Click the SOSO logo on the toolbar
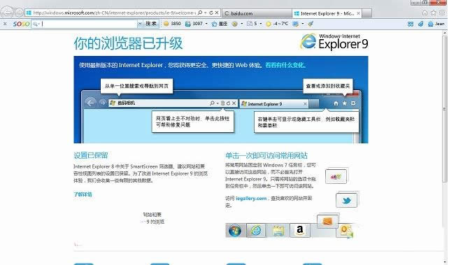The width and height of the screenshot is (449, 265). [x=21, y=24]
